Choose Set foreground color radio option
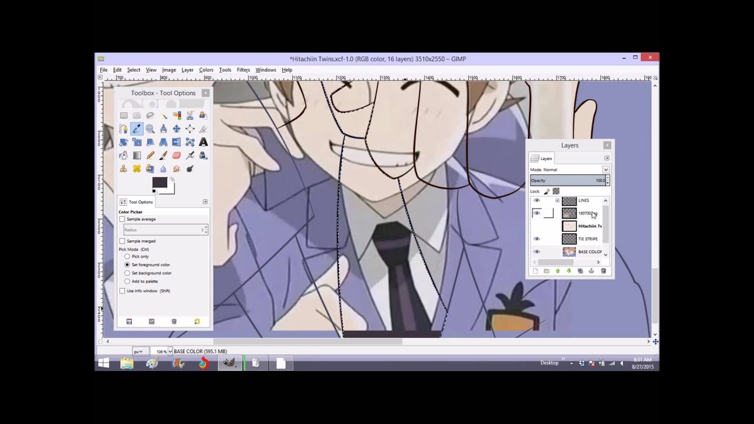754x424 pixels. pyautogui.click(x=127, y=265)
